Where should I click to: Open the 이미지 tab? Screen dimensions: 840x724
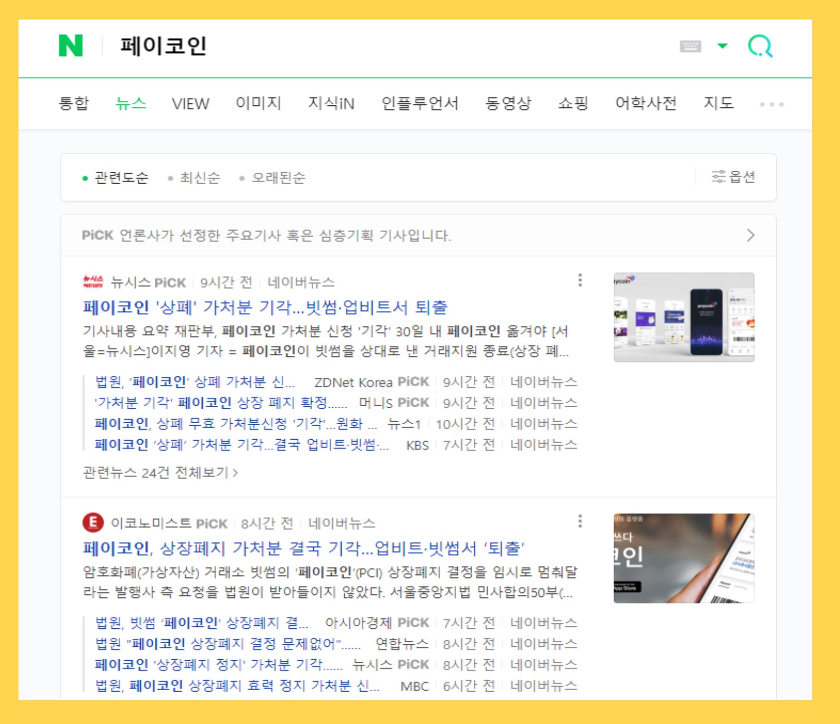(258, 103)
